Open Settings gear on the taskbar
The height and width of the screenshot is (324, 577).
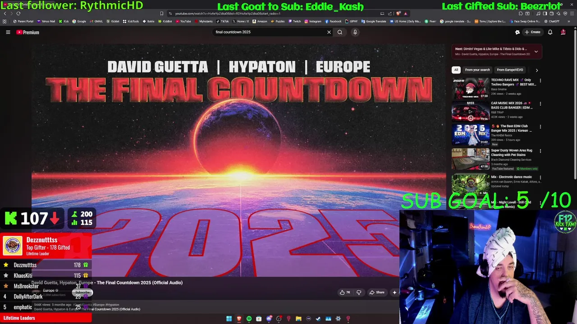338,319
